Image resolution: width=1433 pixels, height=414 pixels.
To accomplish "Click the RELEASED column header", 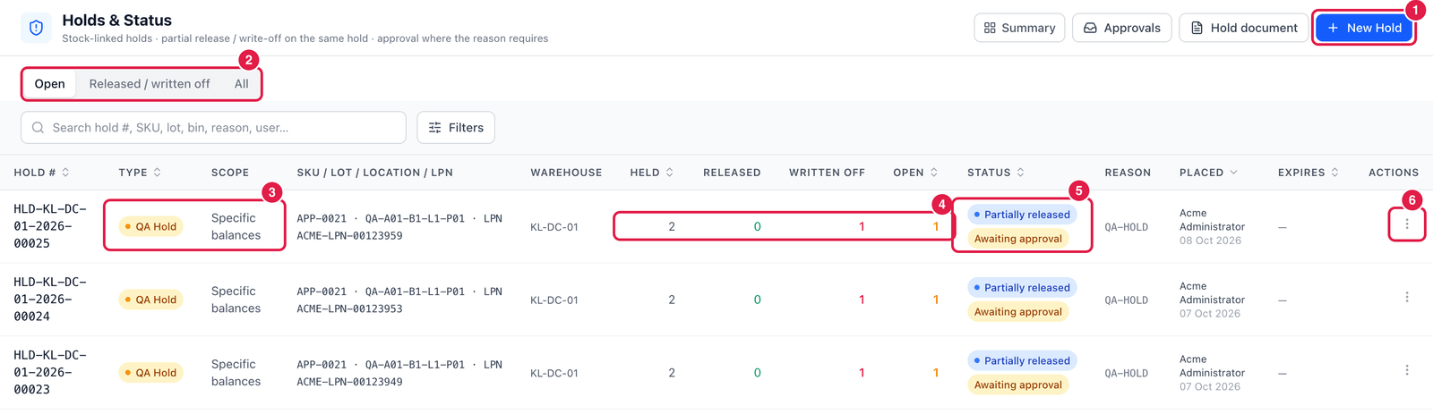I will (x=732, y=173).
